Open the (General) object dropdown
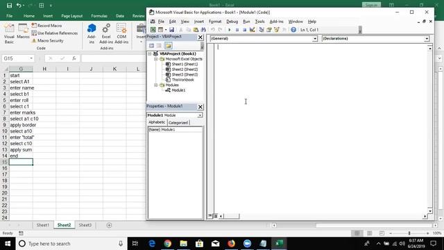444x250 pixels. [314, 39]
